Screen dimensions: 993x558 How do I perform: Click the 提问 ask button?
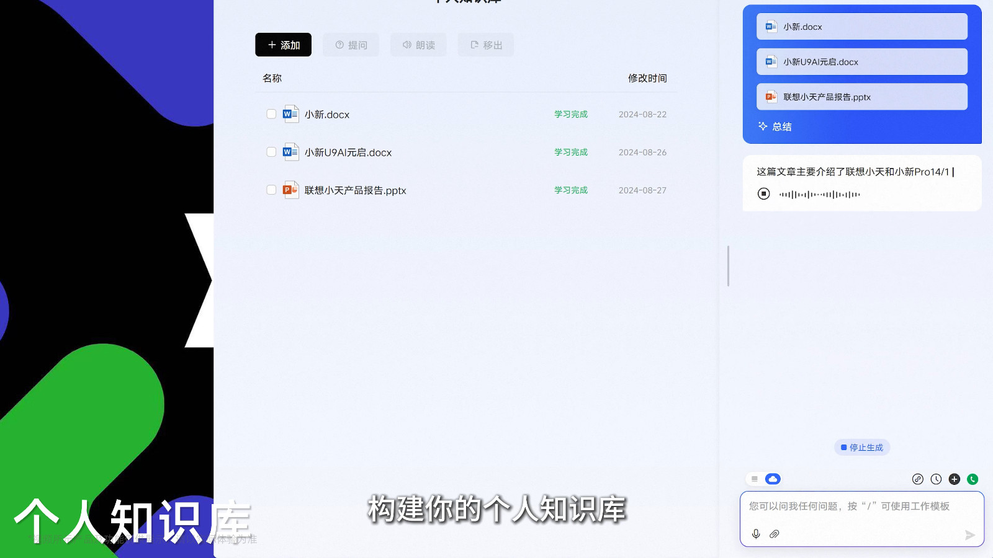tap(351, 45)
